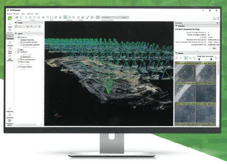This screenshot has width=227, height=164.
Task: Toggle the Cameras layer checkbox
Action: point(18,37)
